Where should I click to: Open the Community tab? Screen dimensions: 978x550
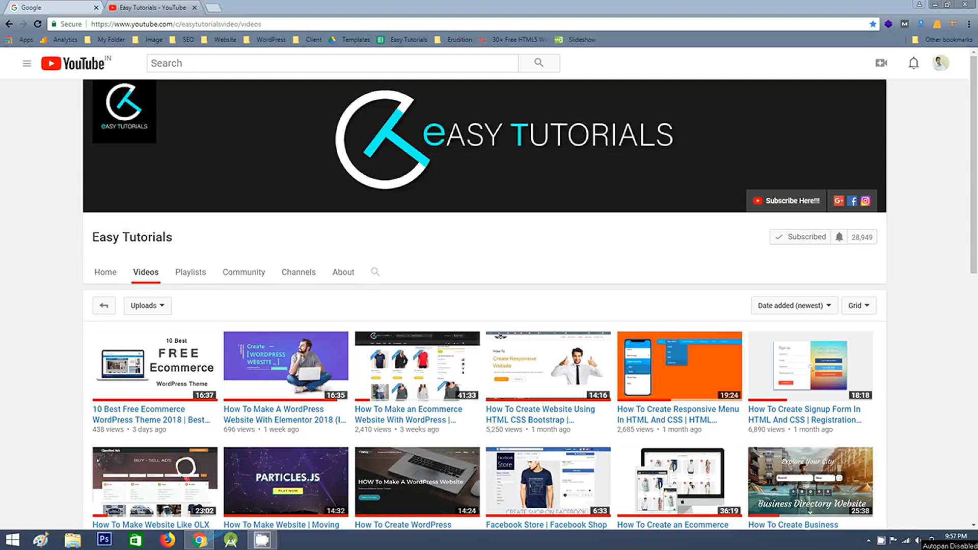tap(243, 272)
